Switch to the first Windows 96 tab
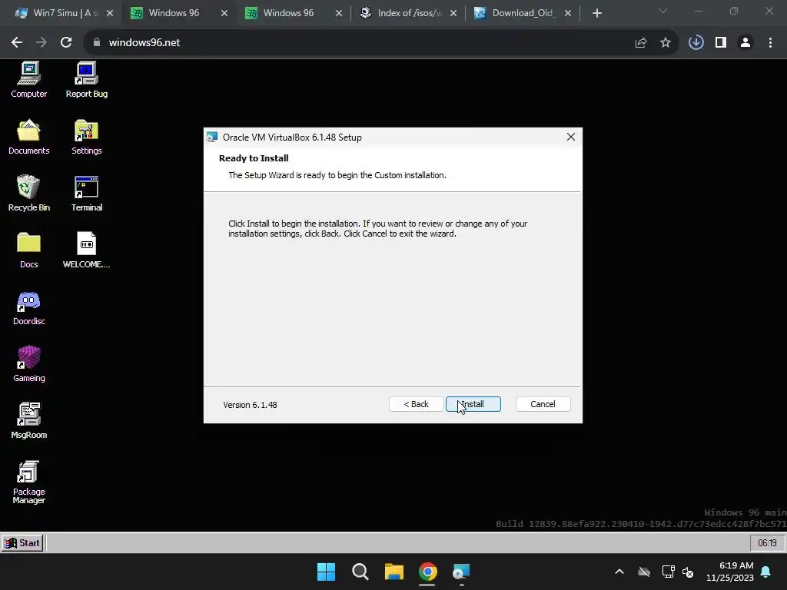The height and width of the screenshot is (590, 787). pyautogui.click(x=174, y=13)
